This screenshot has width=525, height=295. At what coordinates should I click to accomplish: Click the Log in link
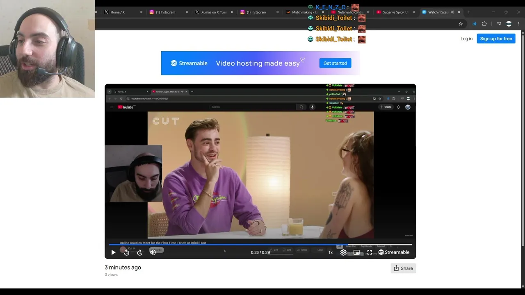pyautogui.click(x=466, y=39)
